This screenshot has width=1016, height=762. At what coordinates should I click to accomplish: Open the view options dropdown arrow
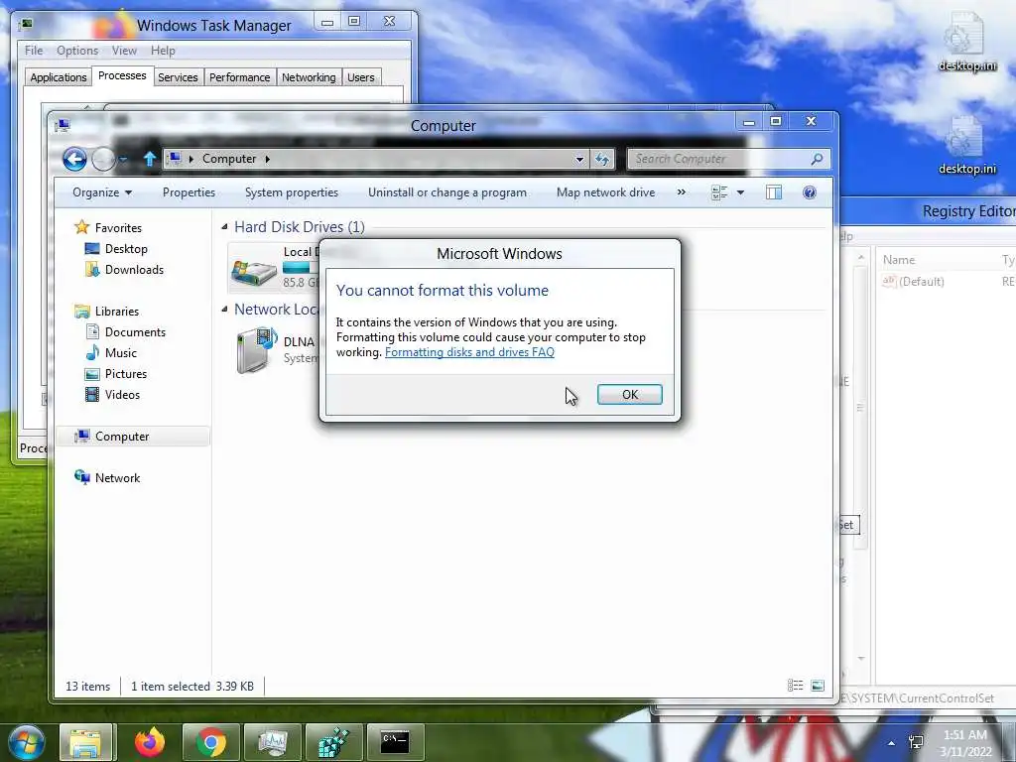tap(740, 192)
